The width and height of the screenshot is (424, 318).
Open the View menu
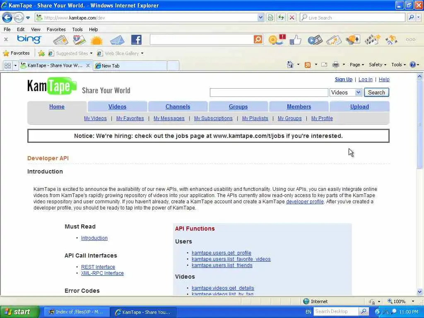pos(36,29)
